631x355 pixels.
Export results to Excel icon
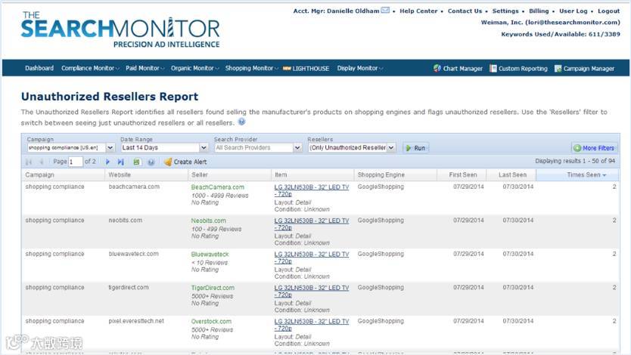136,162
